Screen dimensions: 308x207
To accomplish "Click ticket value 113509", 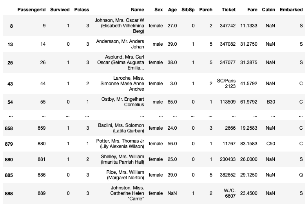I will [228, 102].
